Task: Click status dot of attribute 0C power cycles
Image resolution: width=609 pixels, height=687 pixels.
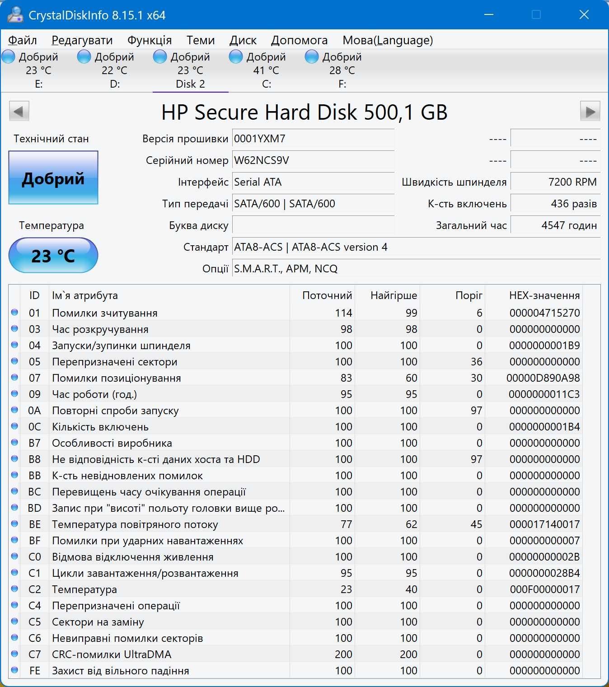Action: (14, 426)
